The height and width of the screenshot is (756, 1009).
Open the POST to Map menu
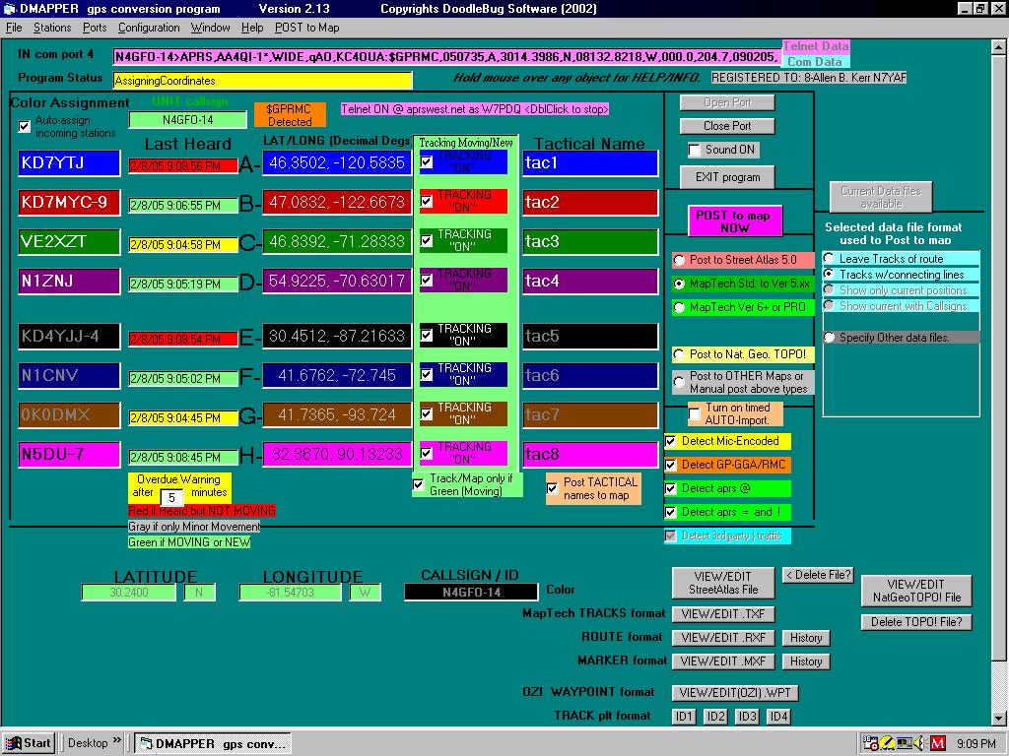coord(306,28)
